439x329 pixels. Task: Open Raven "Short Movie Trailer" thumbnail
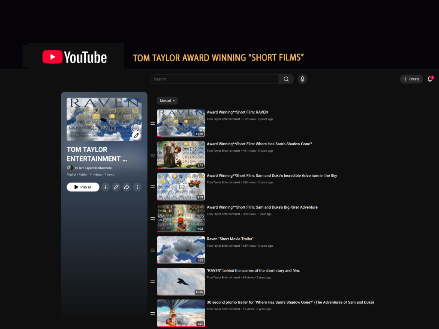pos(180,250)
